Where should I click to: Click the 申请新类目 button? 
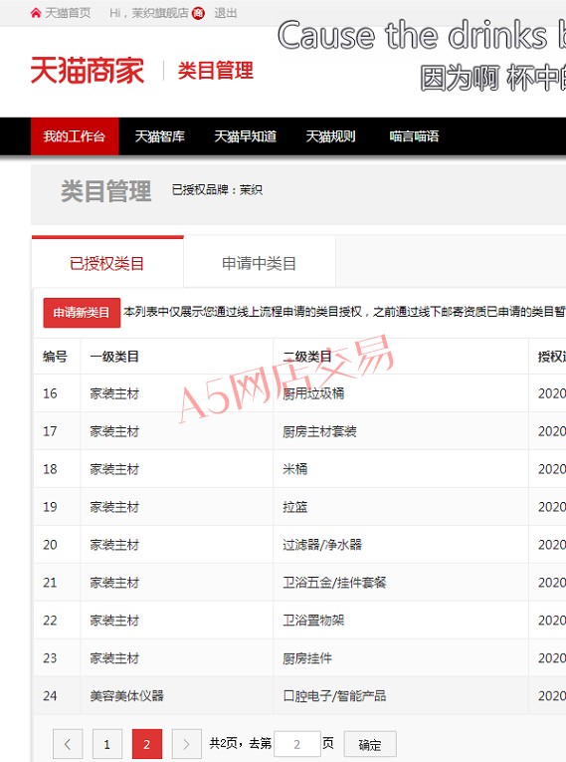(x=82, y=313)
